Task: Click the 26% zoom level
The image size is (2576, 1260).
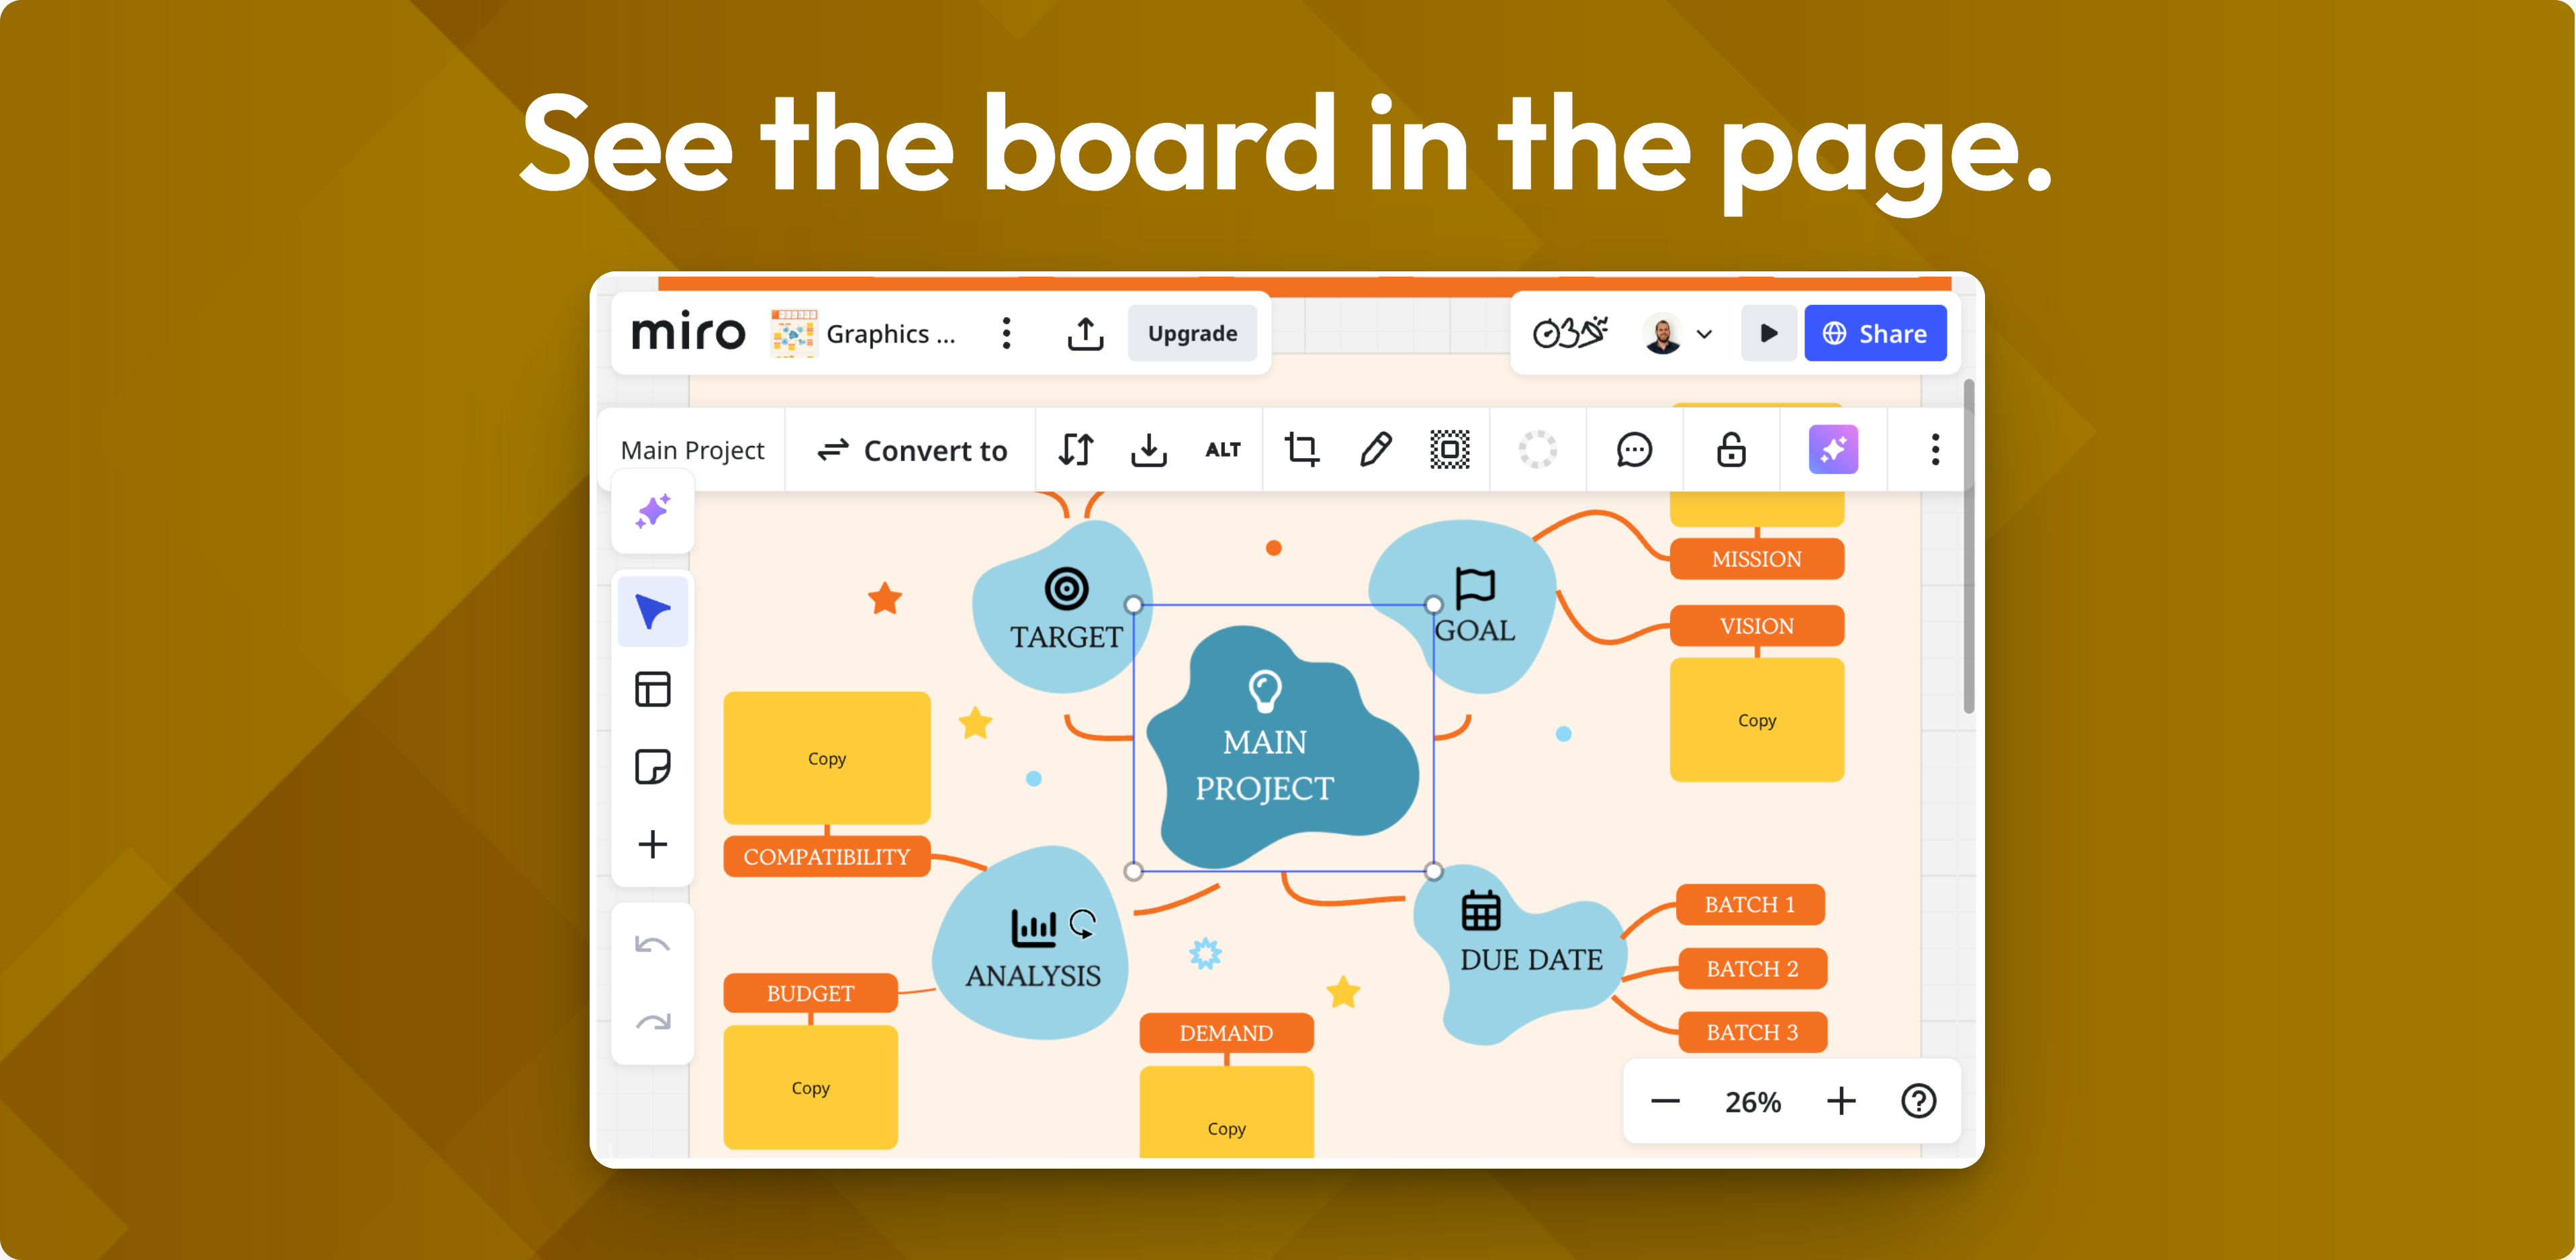Action: (1752, 1102)
